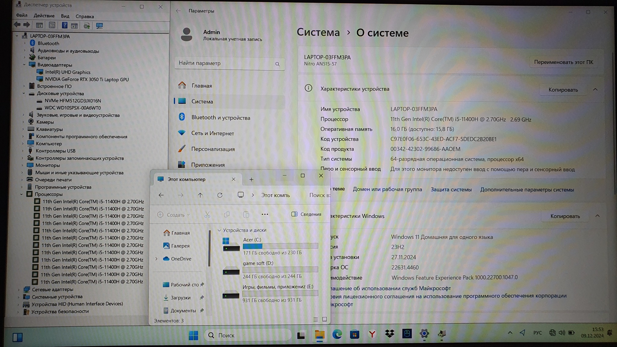Click the scan for hardware changes toolbar icon
The height and width of the screenshot is (347, 617).
coord(99,26)
